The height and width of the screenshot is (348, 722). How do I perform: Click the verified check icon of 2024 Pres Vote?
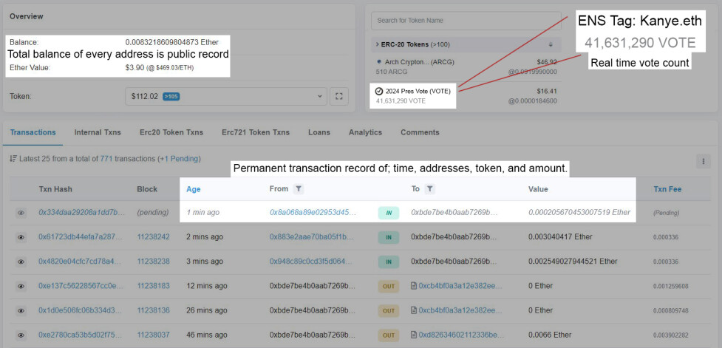(x=379, y=91)
